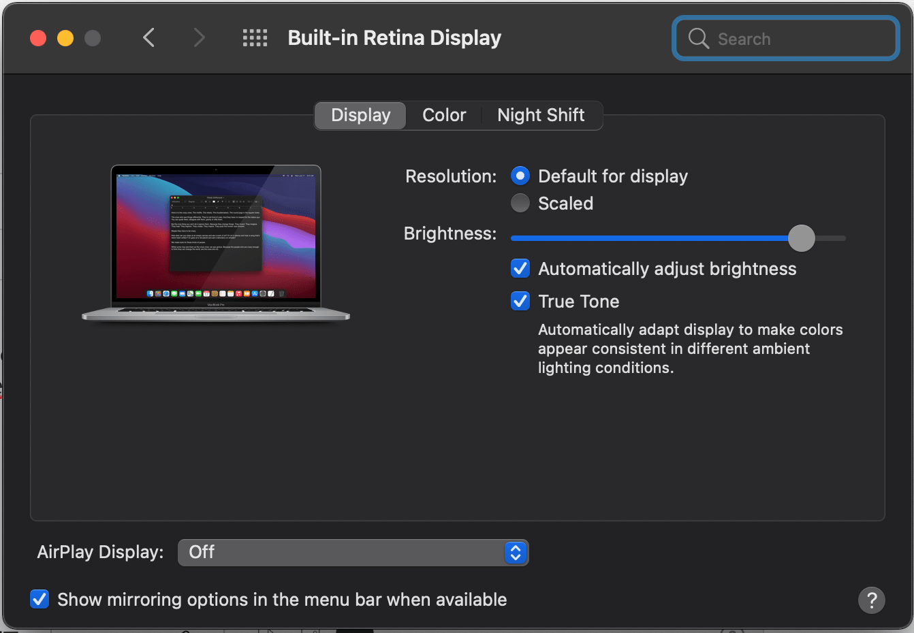The height and width of the screenshot is (633, 914).
Task: Select the Display tab
Action: tap(360, 115)
